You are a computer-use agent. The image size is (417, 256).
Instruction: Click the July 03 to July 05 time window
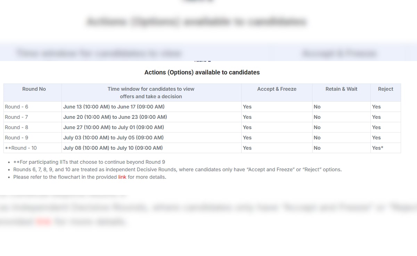point(113,138)
